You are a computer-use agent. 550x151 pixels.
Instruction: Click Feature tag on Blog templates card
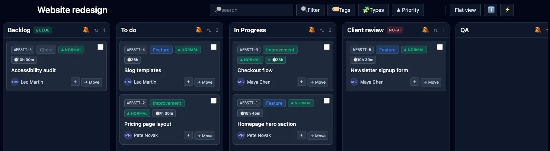pyautogui.click(x=161, y=50)
